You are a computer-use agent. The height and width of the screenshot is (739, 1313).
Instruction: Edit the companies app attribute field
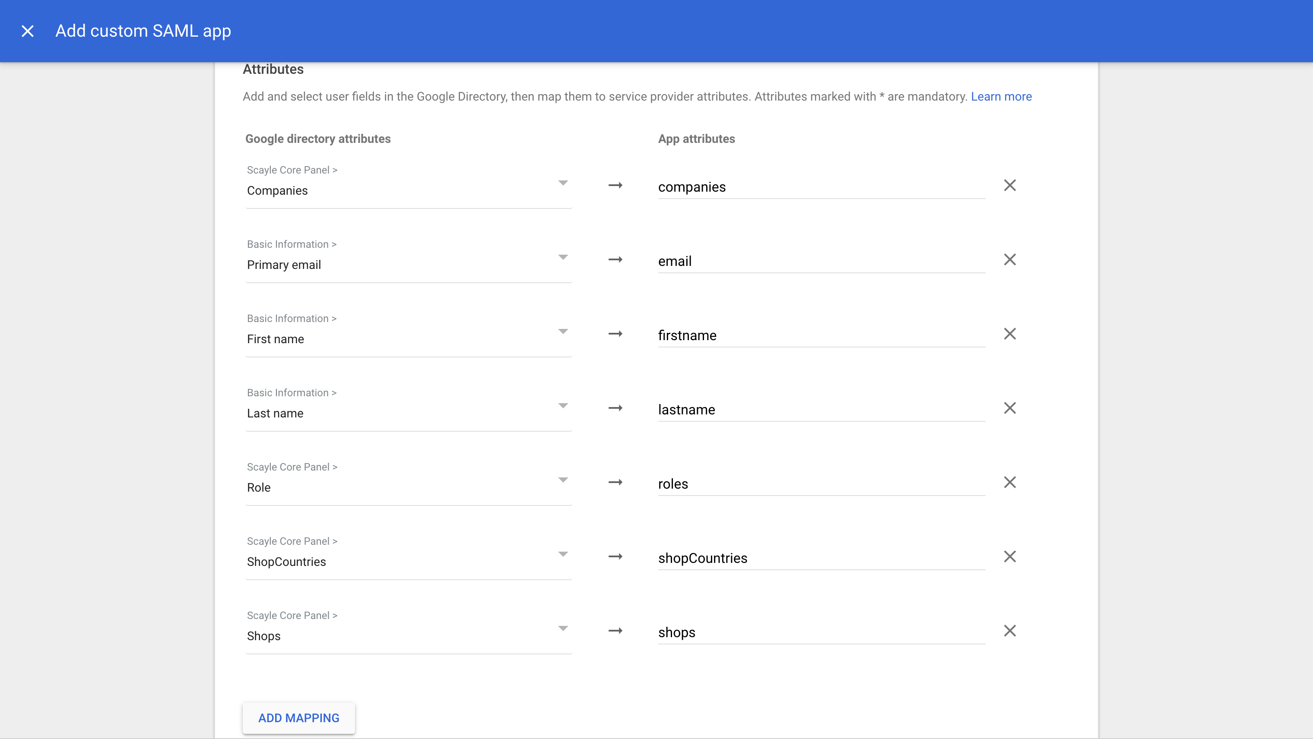821,187
